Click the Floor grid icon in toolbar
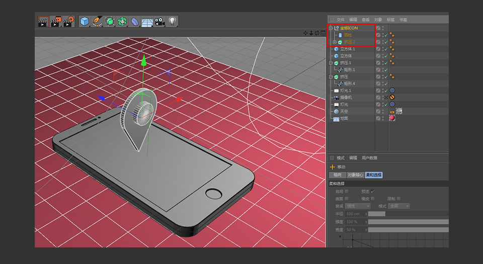The width and height of the screenshot is (483, 264). [x=147, y=22]
